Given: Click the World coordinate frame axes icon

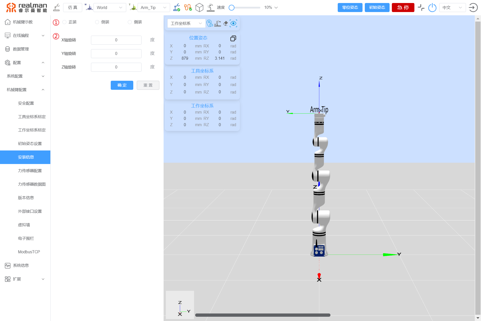Looking at the screenshot, I should click(x=88, y=7).
